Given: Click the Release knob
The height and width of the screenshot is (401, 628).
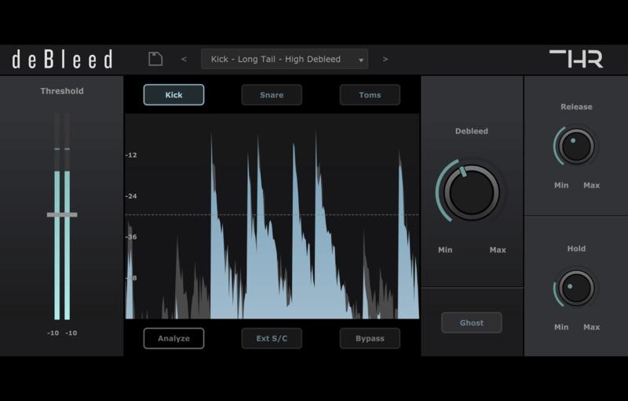Looking at the screenshot, I should pos(576,146).
